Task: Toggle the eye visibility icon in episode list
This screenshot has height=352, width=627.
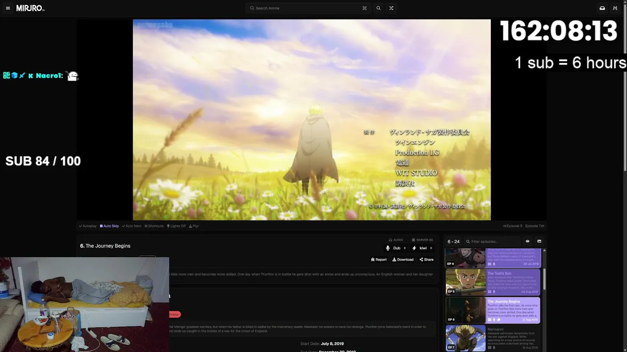Action: [x=528, y=242]
